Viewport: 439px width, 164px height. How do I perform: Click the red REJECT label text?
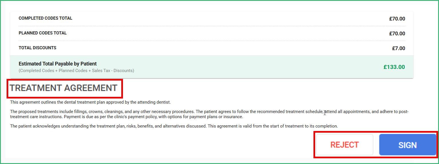pos(344,144)
